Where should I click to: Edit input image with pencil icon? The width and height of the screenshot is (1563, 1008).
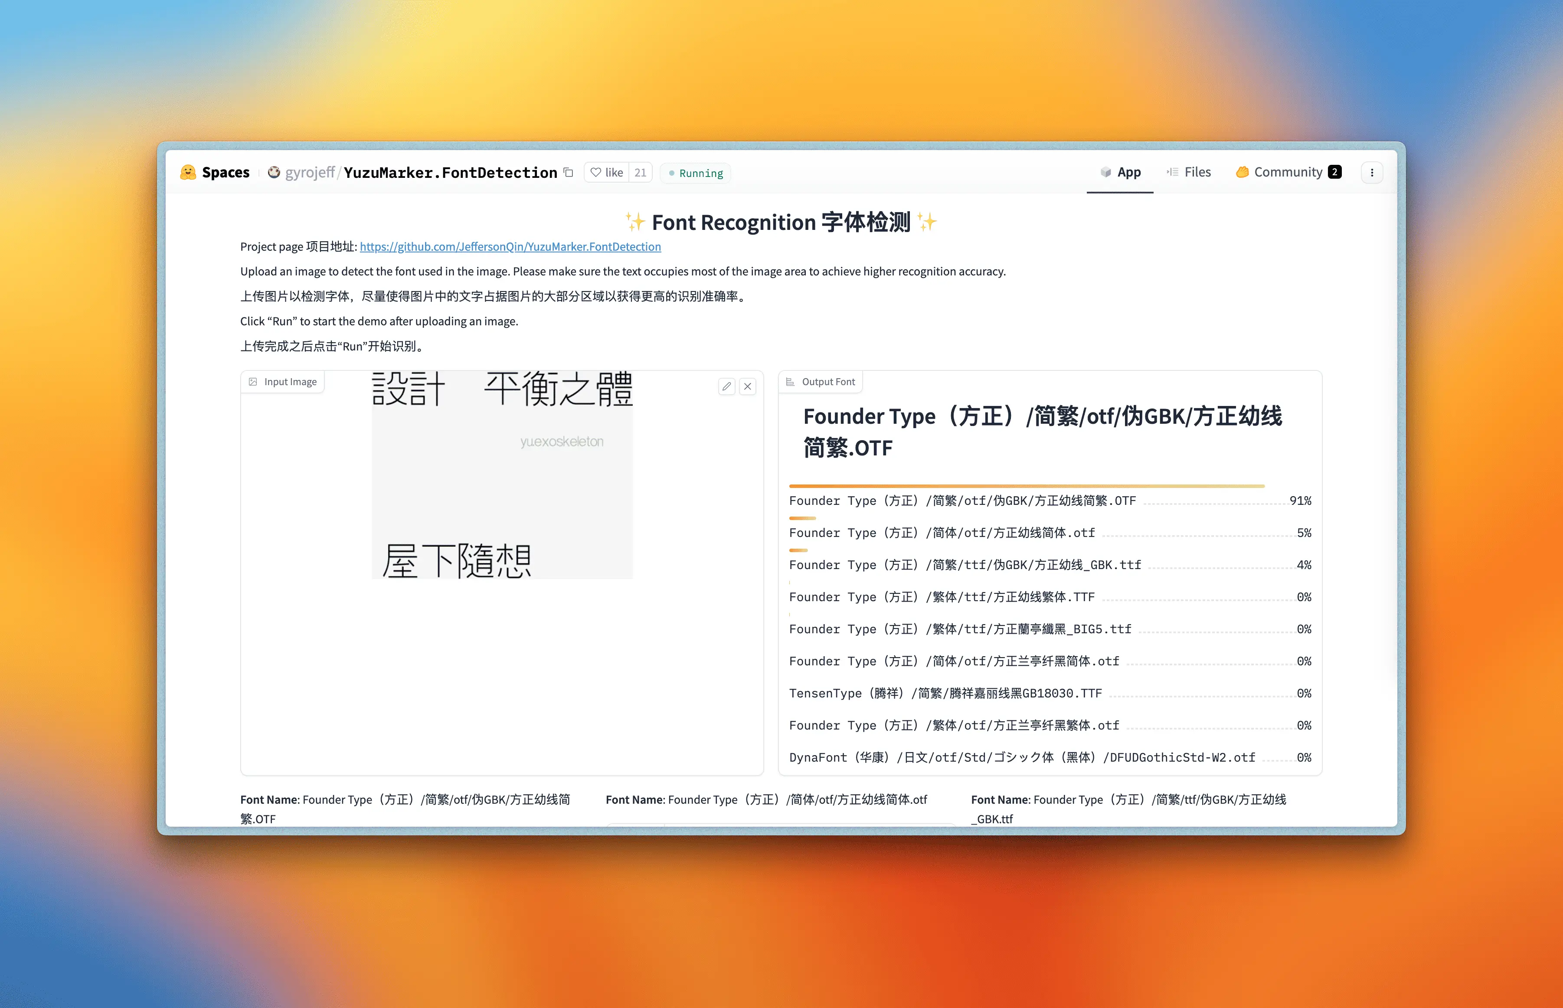(726, 386)
